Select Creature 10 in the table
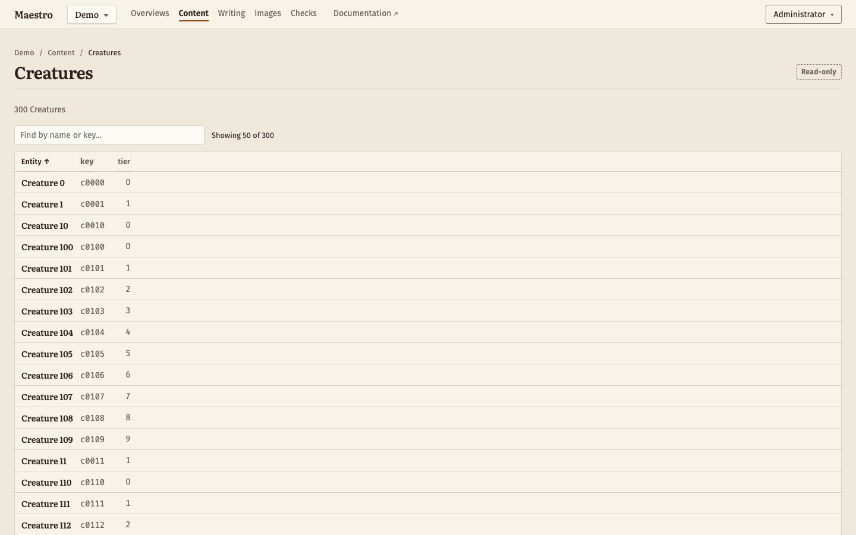Viewport: 856px width, 535px height. point(45,226)
